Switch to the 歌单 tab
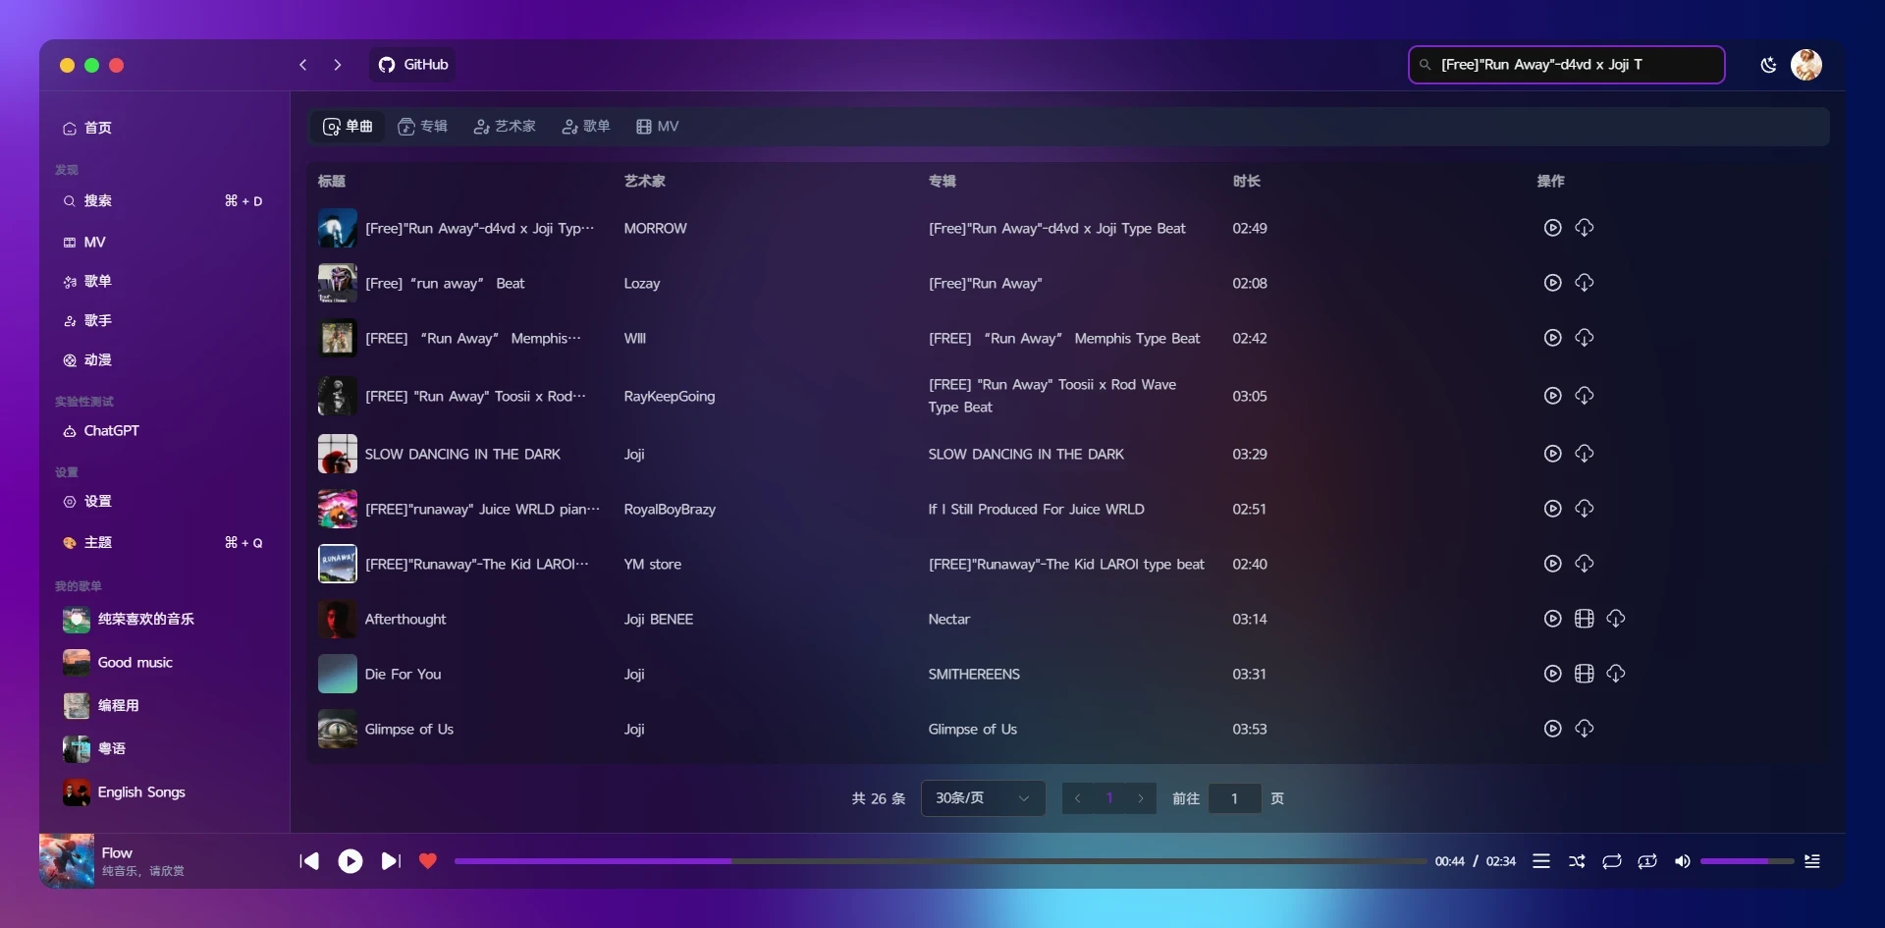Viewport: 1885px width, 928px height. click(586, 127)
